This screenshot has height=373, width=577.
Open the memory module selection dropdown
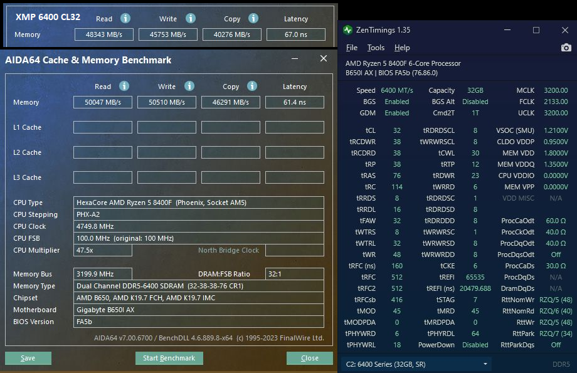[416, 364]
